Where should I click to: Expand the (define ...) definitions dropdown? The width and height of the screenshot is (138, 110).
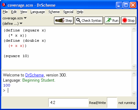coord(12,24)
